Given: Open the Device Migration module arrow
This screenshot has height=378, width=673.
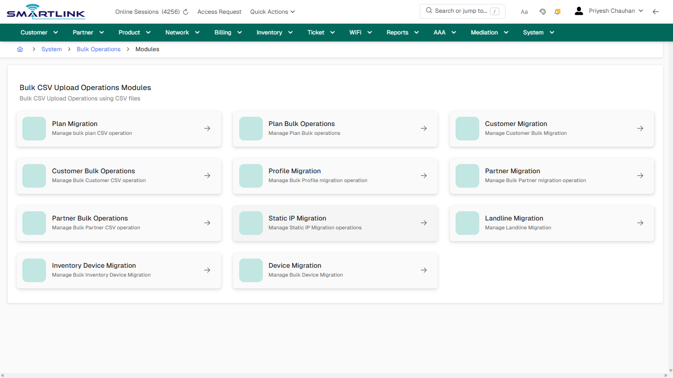Looking at the screenshot, I should click(424, 270).
